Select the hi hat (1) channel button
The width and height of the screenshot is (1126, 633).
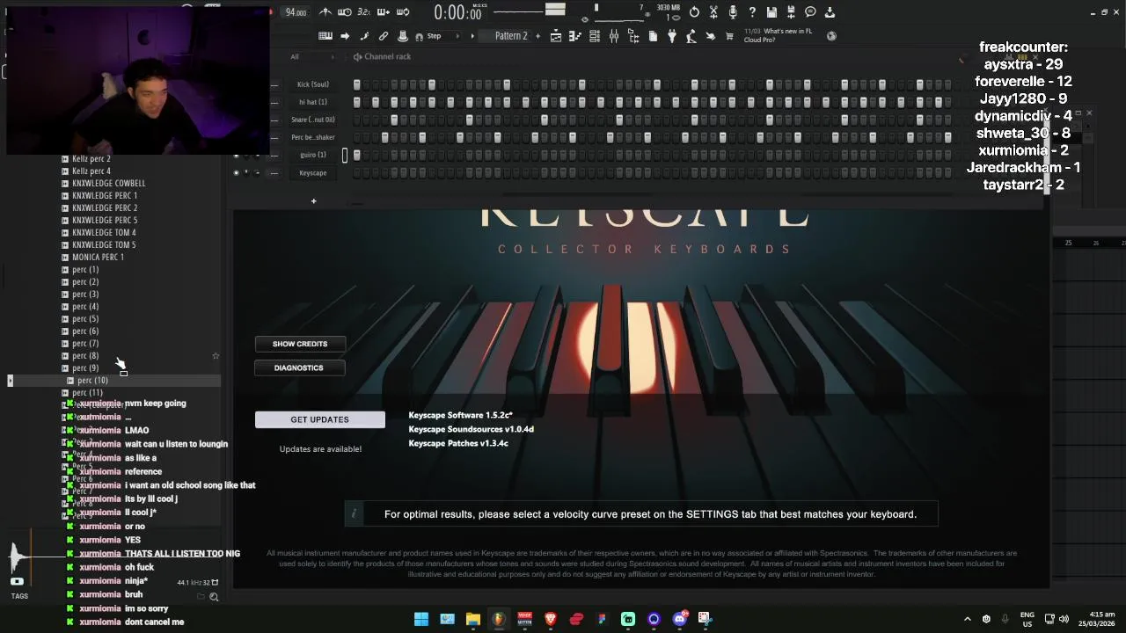(x=312, y=102)
